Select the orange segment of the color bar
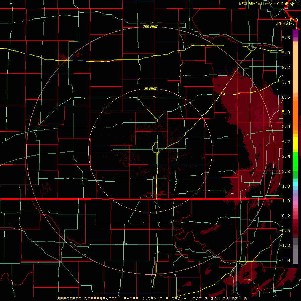This screenshot has height=301, width=301. click(295, 115)
